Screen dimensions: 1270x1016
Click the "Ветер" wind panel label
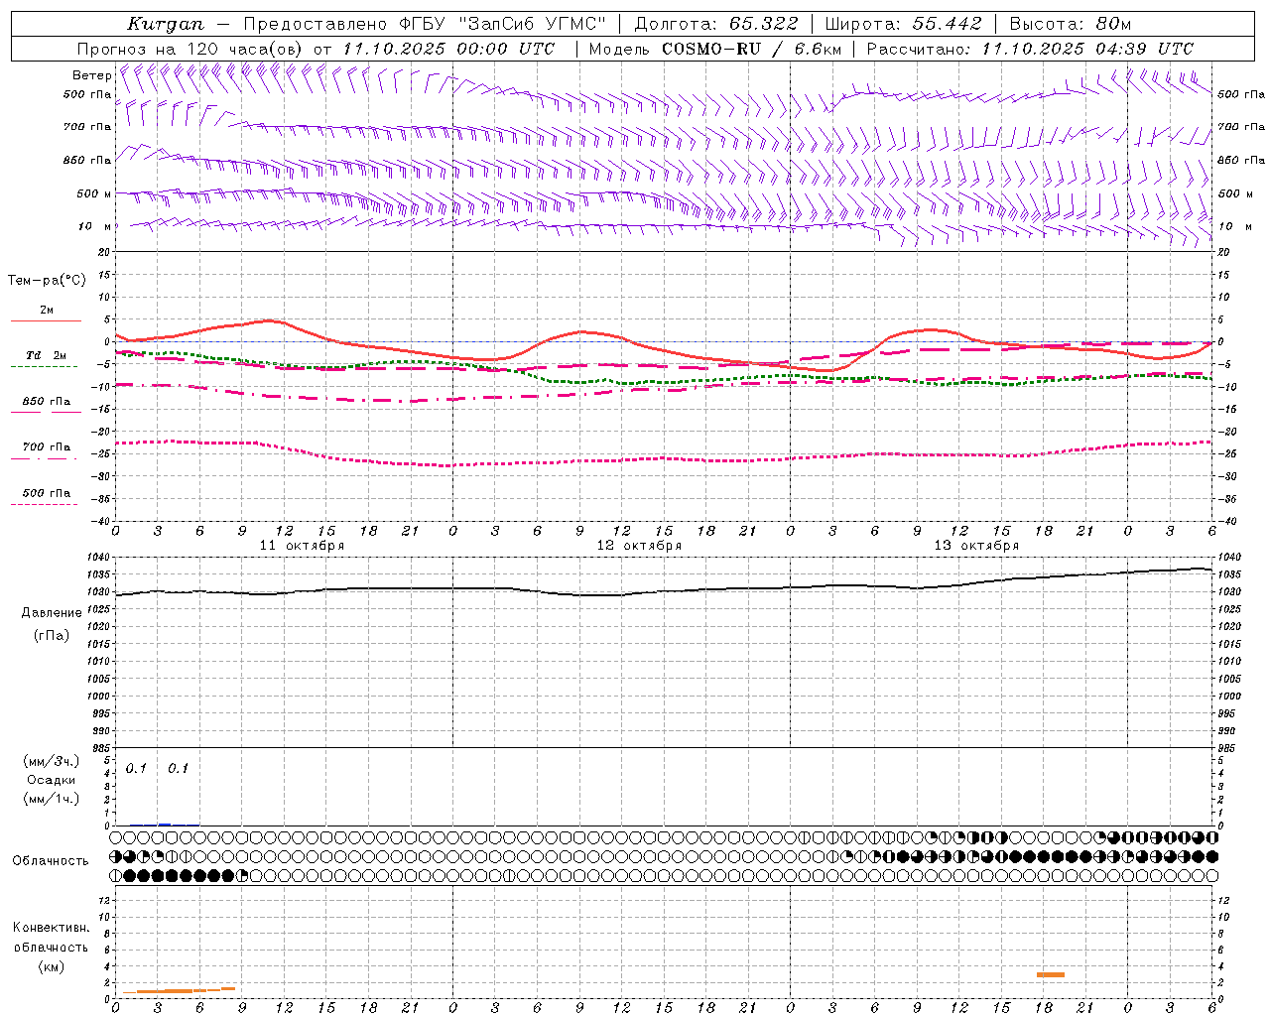click(x=91, y=75)
